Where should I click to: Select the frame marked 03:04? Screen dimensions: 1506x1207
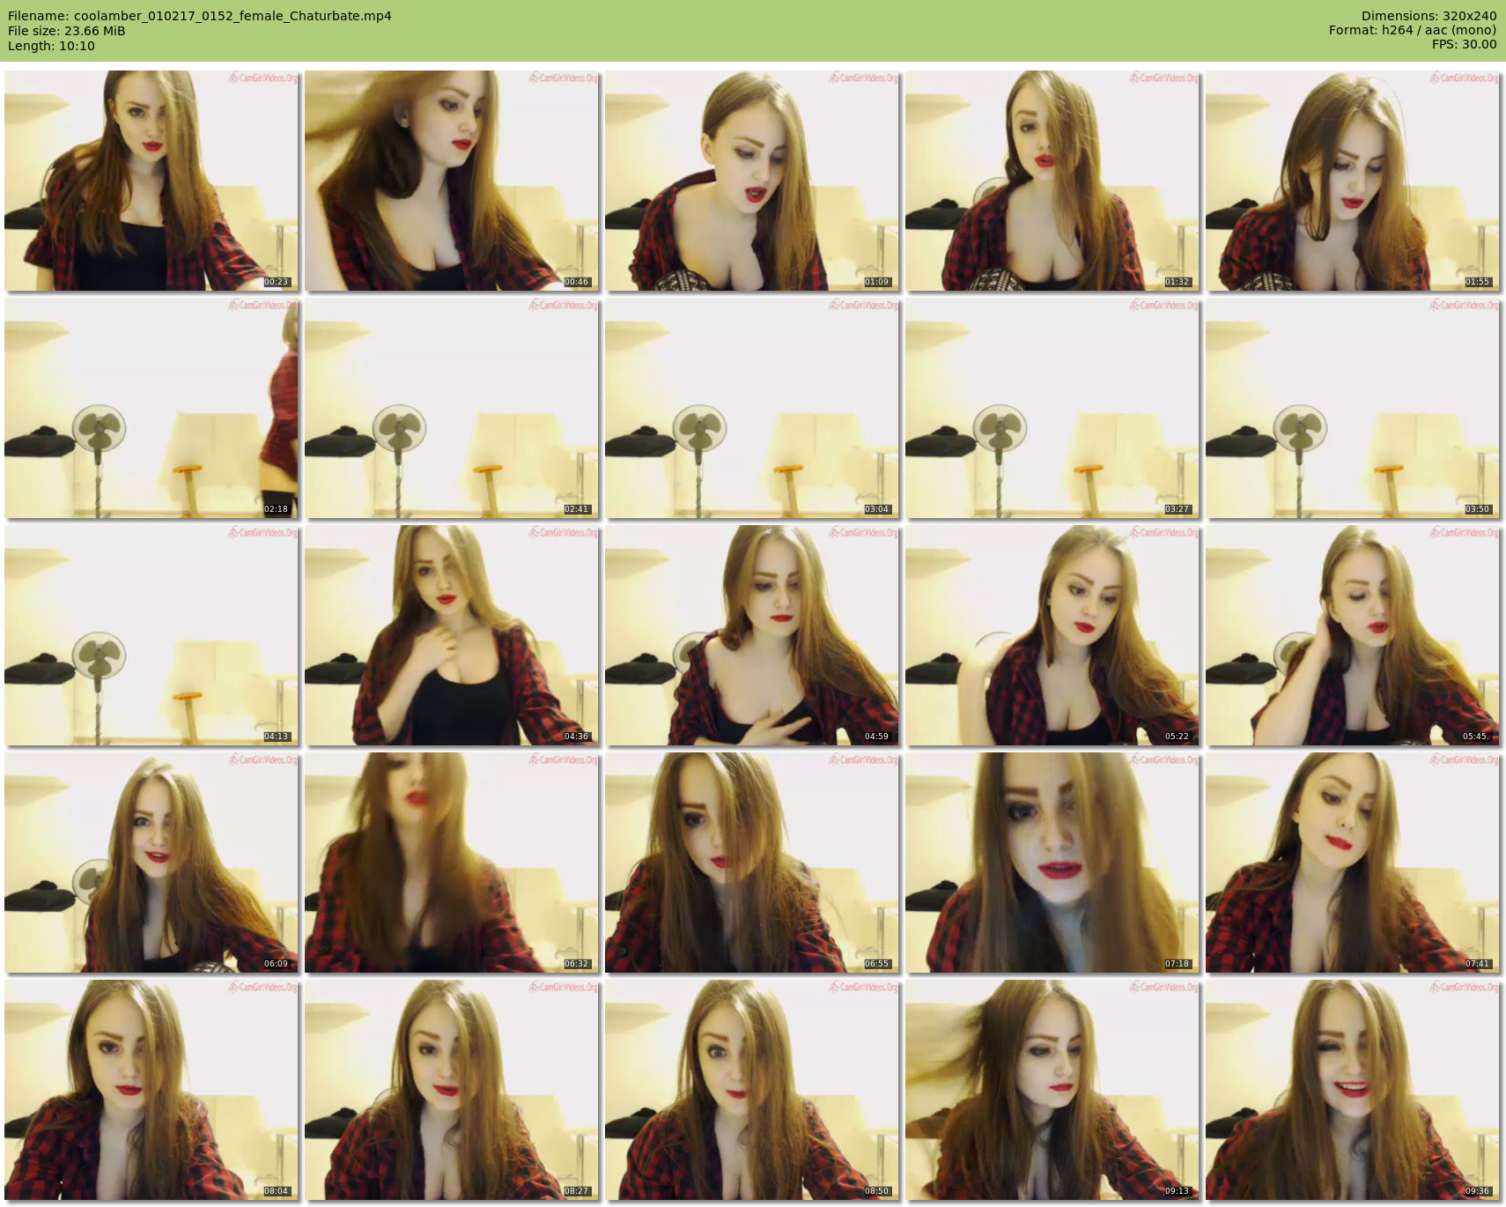(752, 408)
